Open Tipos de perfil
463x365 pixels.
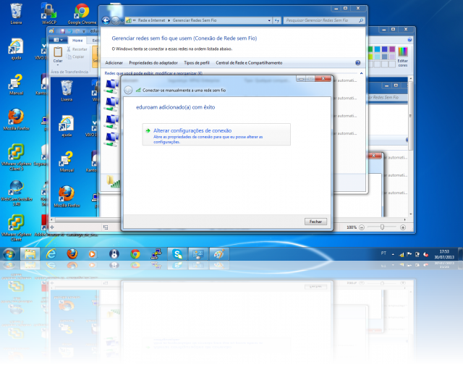pyautogui.click(x=197, y=63)
